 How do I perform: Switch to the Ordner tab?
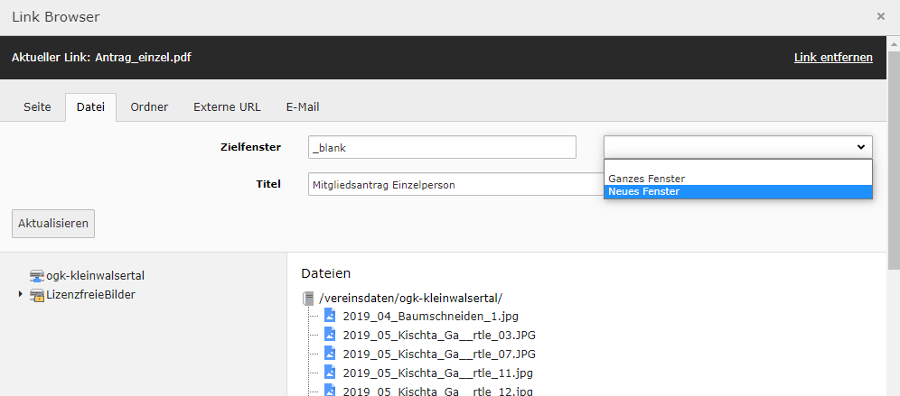(149, 106)
